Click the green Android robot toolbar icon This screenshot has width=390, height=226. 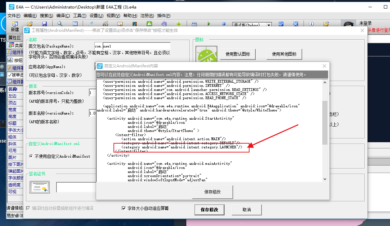[178, 24]
